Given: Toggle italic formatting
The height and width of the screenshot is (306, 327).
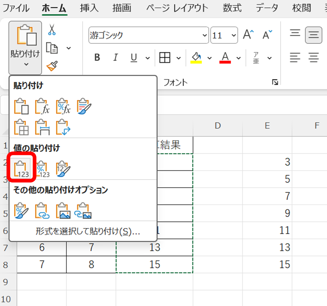Looking at the screenshot, I should (115, 57).
